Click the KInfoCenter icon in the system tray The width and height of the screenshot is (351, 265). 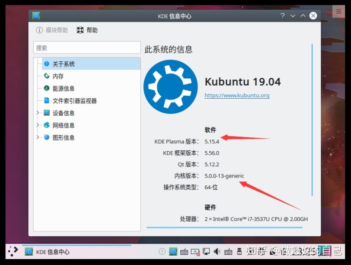coord(173,251)
